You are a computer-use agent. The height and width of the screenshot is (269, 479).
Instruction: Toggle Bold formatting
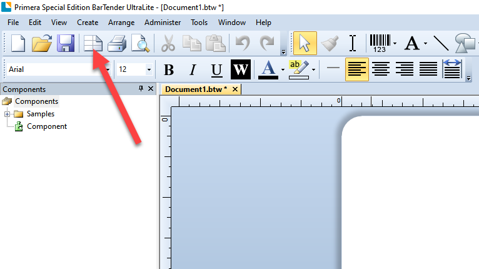[169, 69]
